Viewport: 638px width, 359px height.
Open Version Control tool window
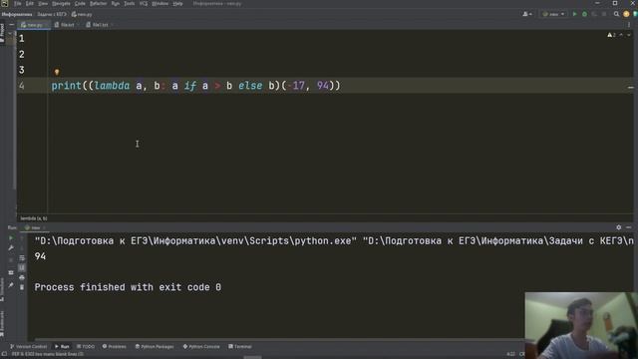29,347
